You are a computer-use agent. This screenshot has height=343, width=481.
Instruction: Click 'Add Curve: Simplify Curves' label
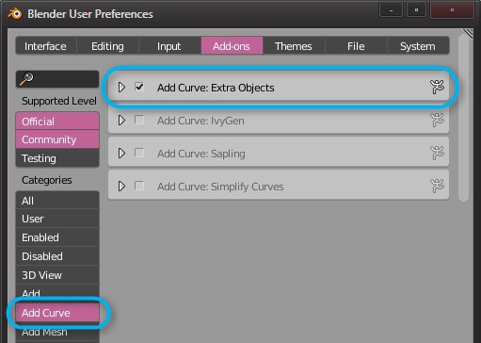pos(220,187)
